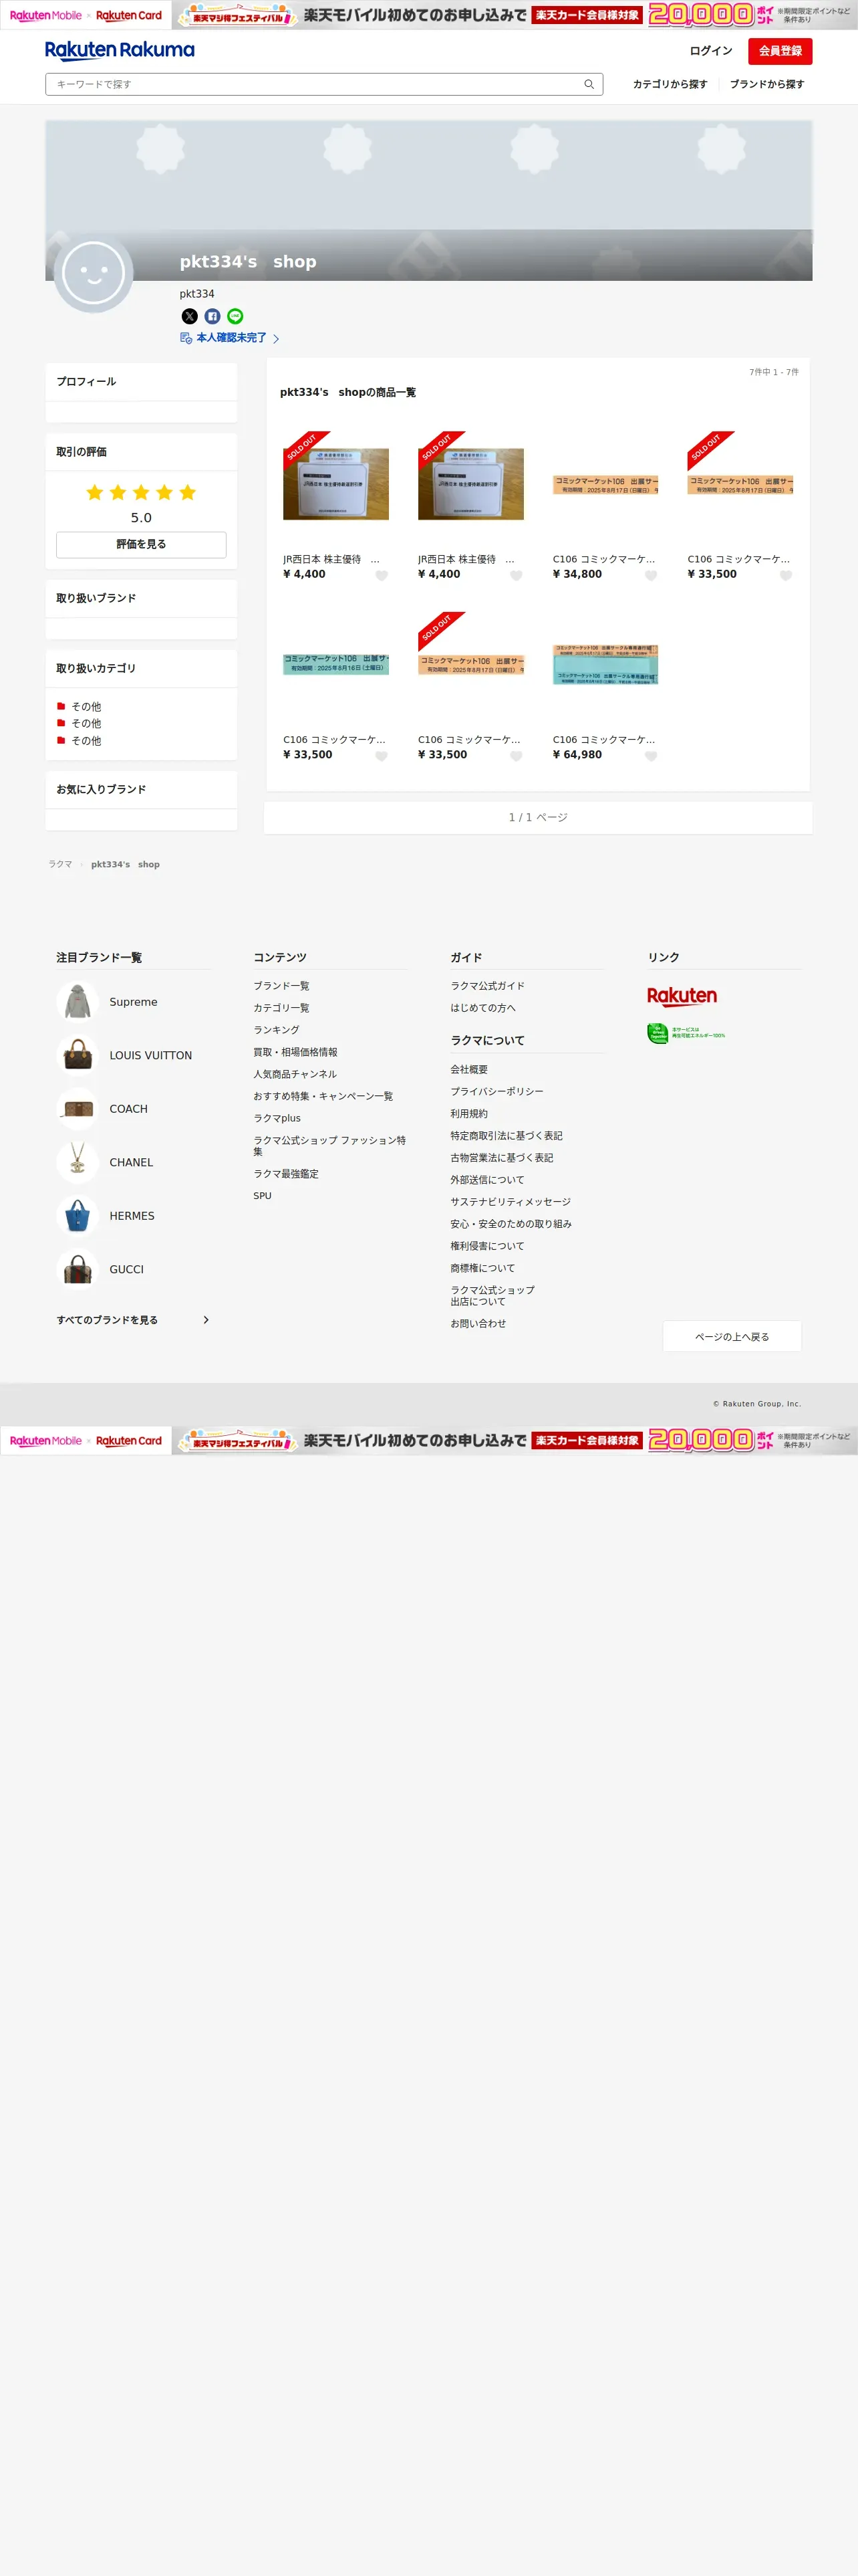
Task: Click ページの上へ戻る button
Action: [x=731, y=1337]
